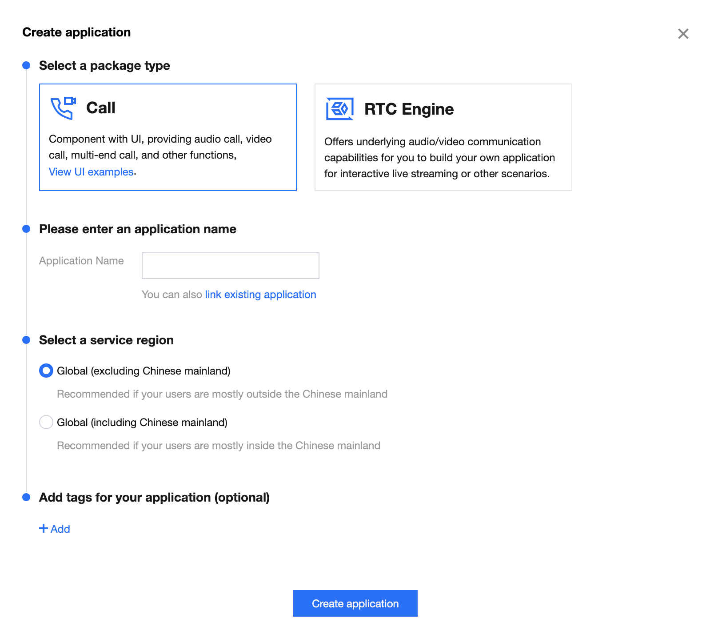Click the blue Create application button
Viewport: 710px width, 638px height.
(x=355, y=603)
